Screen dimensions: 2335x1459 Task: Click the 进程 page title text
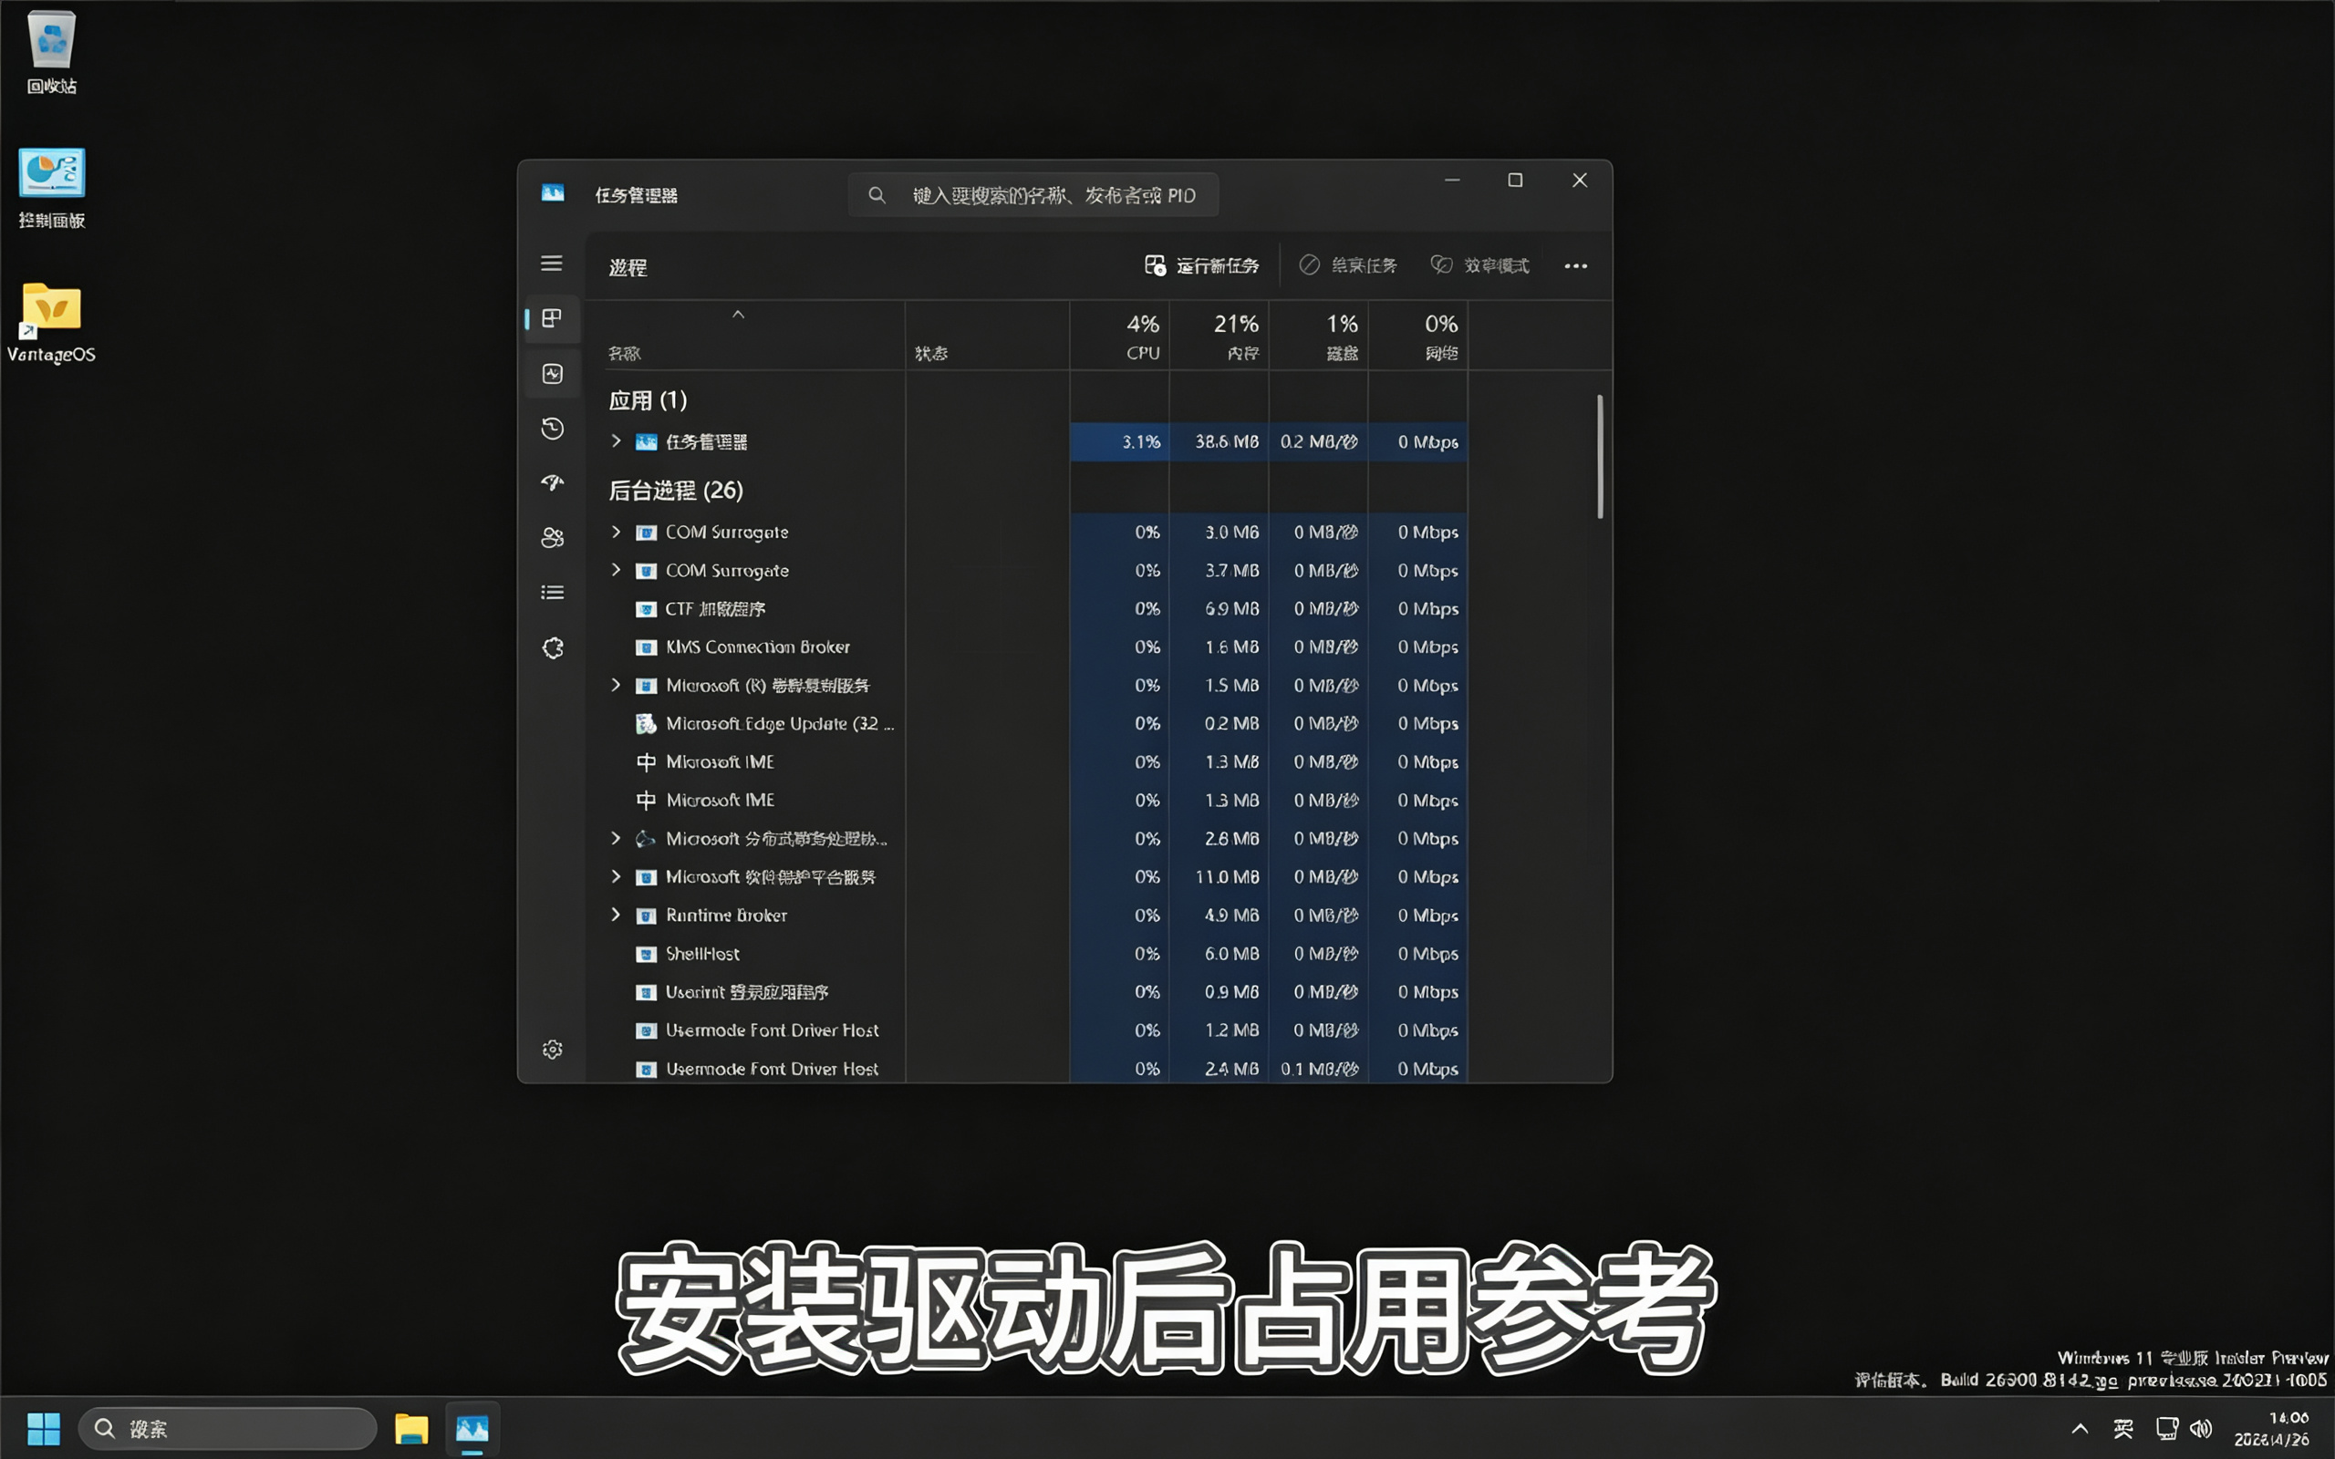(x=628, y=267)
